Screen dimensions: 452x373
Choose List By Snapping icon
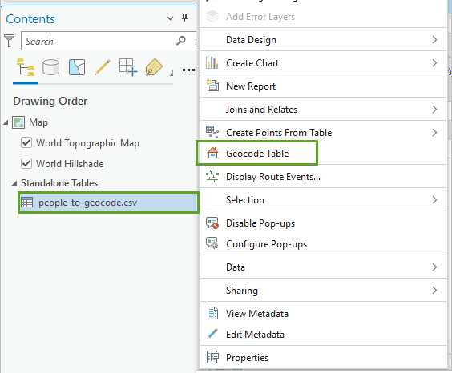tap(128, 67)
